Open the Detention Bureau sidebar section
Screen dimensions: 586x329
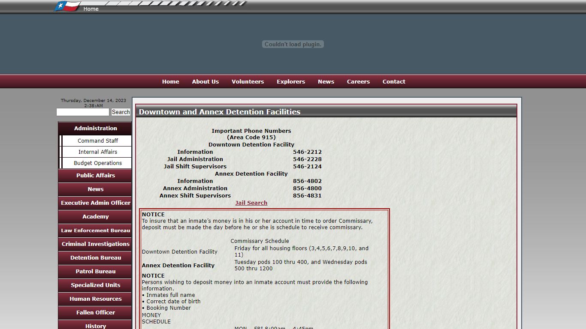[95, 258]
